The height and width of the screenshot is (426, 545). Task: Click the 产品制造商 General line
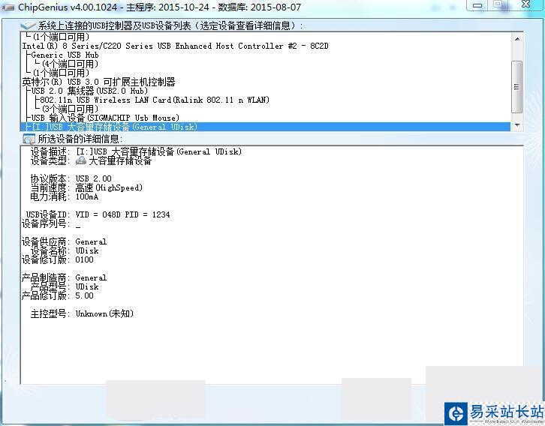click(x=65, y=277)
